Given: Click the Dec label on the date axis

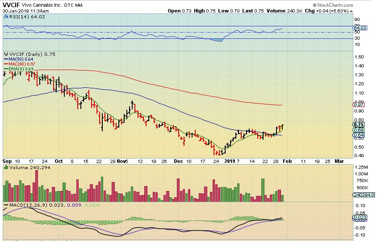Looking at the screenshot, I should 178,161.
